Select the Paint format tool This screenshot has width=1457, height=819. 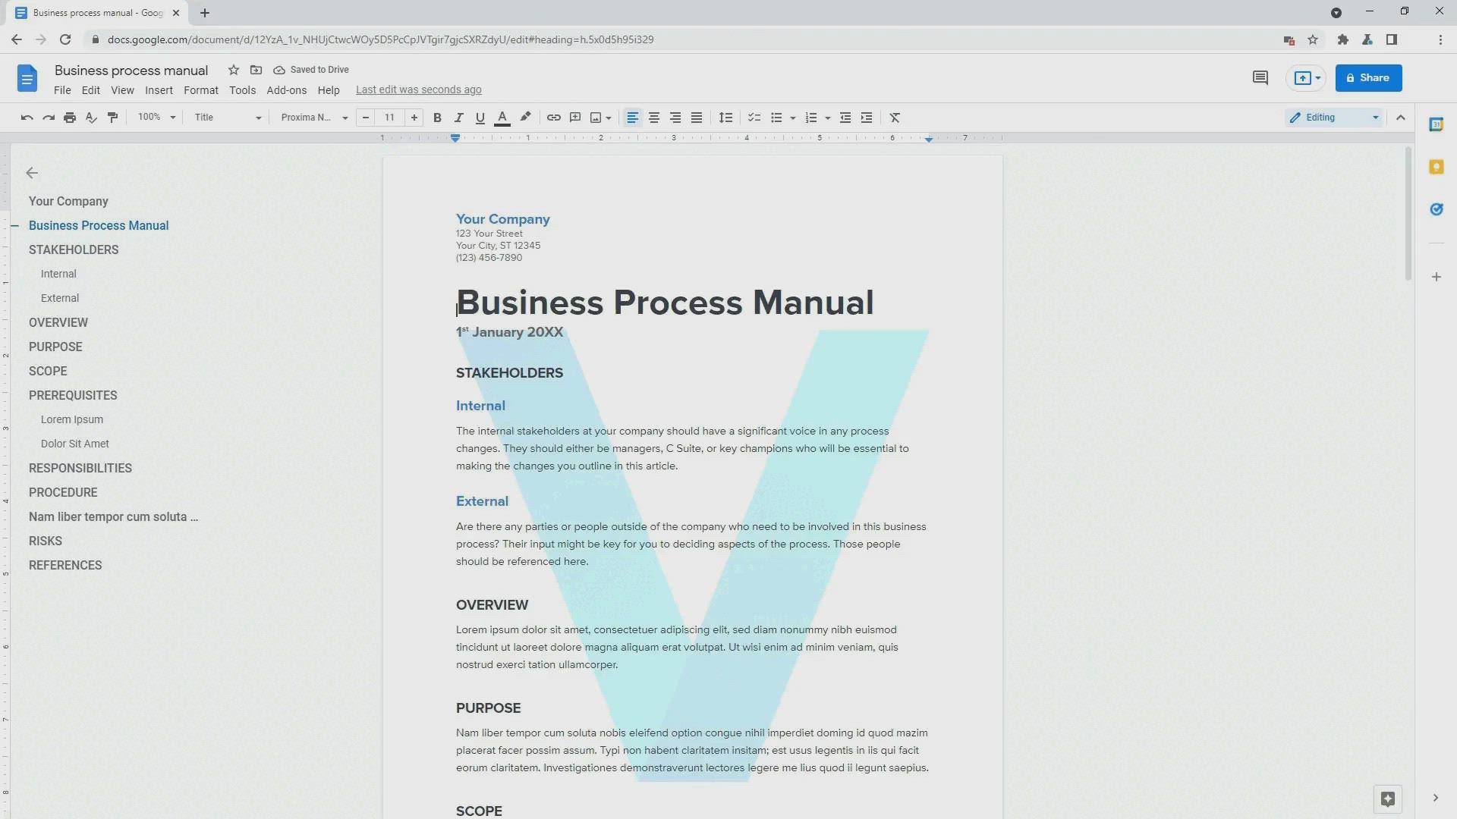coord(113,118)
